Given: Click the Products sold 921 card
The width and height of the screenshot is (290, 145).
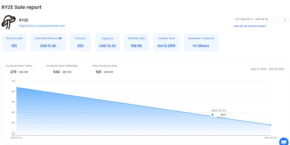Looking at the screenshot, I should pyautogui.click(x=14, y=42).
